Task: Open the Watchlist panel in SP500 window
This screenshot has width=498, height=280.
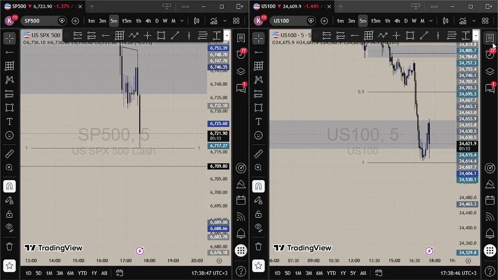Action: coord(241,38)
